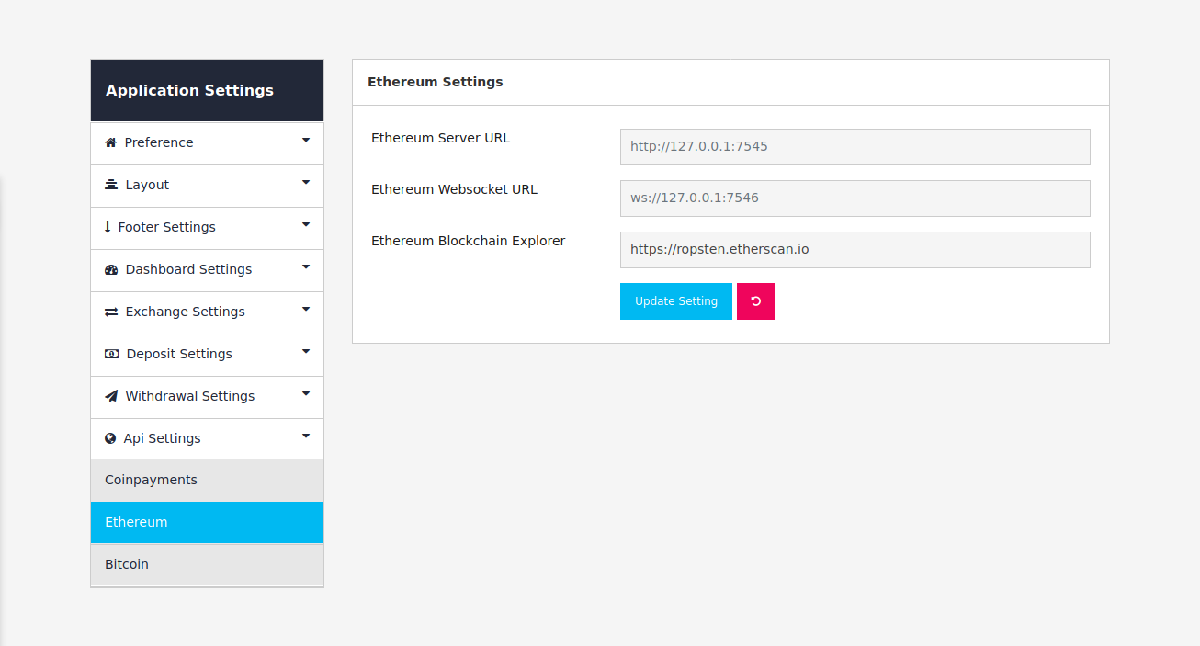1200x646 pixels.
Task: Click the Ethereum Server URL label
Action: coord(440,138)
